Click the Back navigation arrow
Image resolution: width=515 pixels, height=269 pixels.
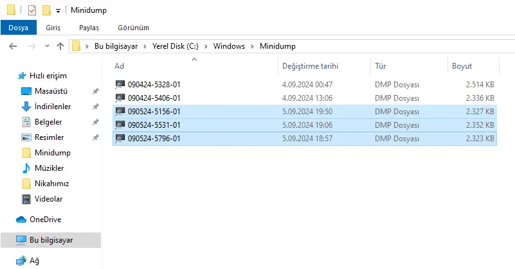pyautogui.click(x=13, y=46)
